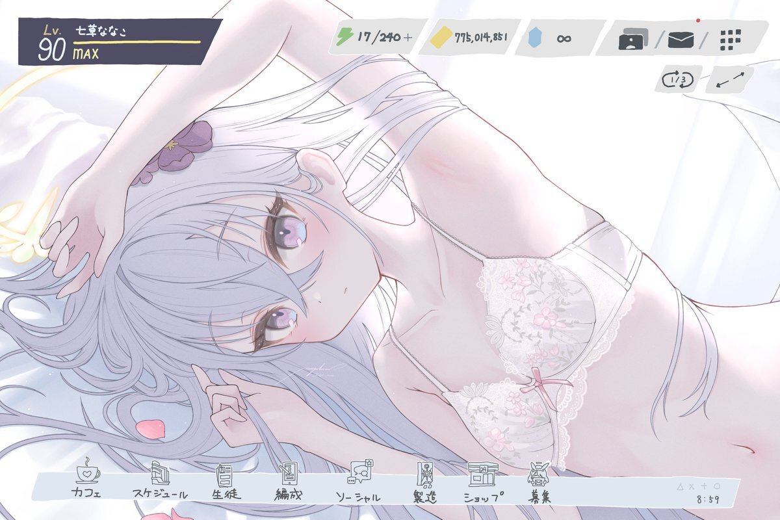780x520 pixels.
Task: Click the ショップ label
Action: point(484,497)
